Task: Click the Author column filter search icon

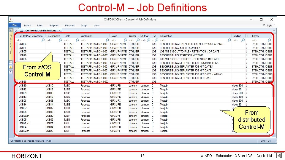Action: (x=149, y=40)
